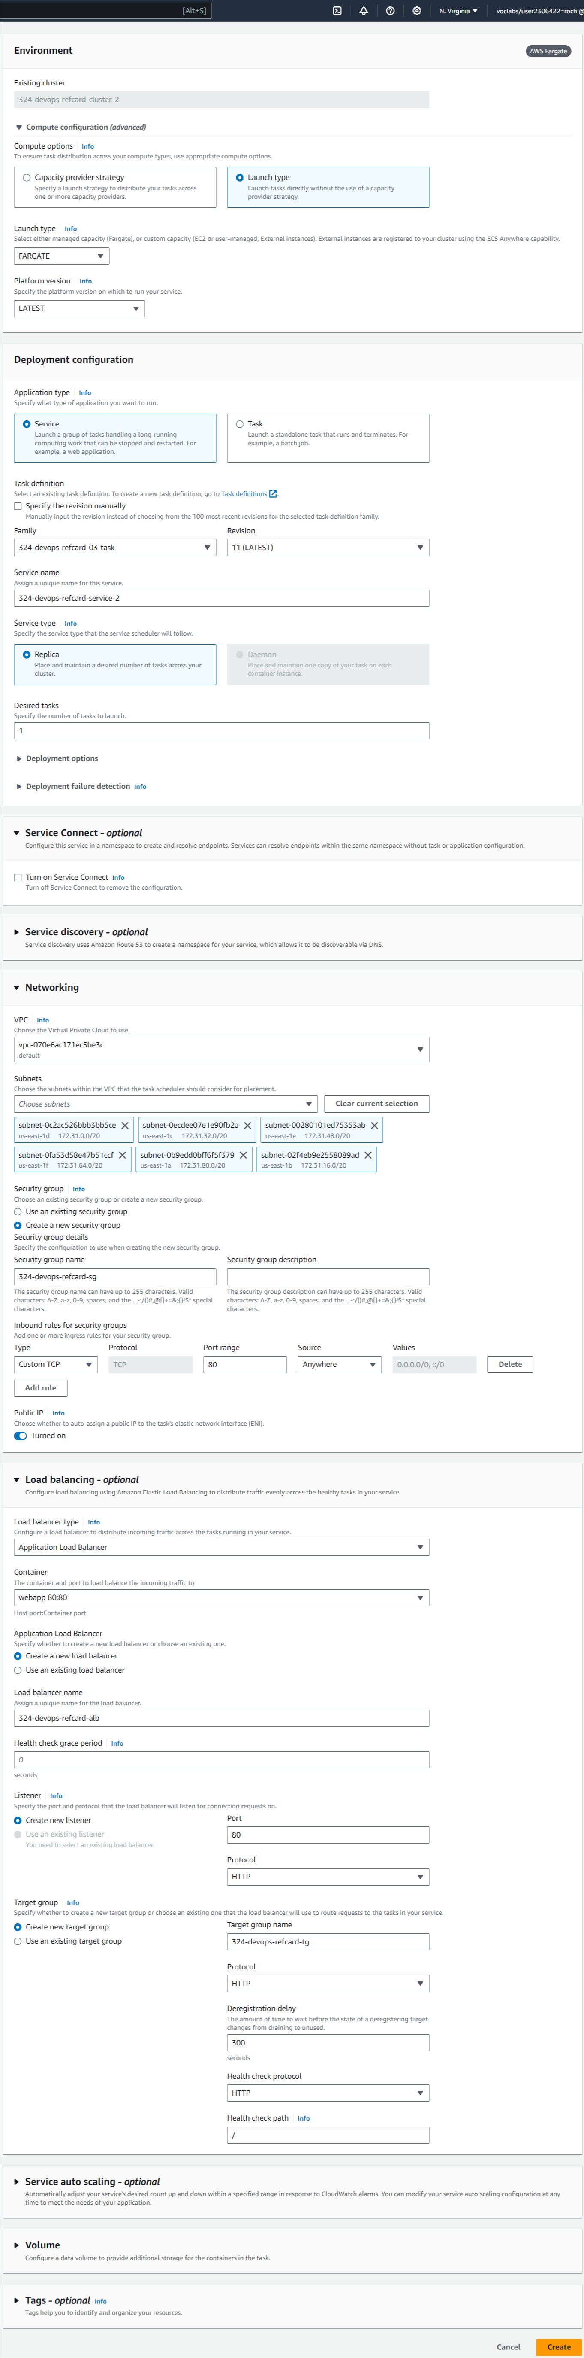Expand Service auto scaling optional section
The height and width of the screenshot is (2358, 584).
tap(87, 2182)
